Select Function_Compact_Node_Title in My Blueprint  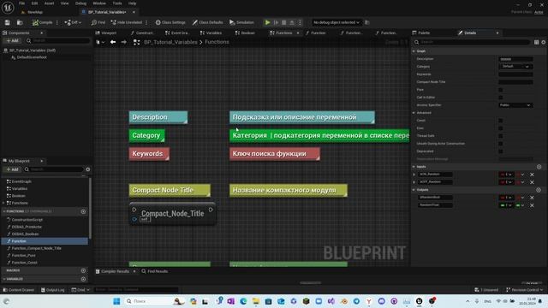tap(36, 248)
